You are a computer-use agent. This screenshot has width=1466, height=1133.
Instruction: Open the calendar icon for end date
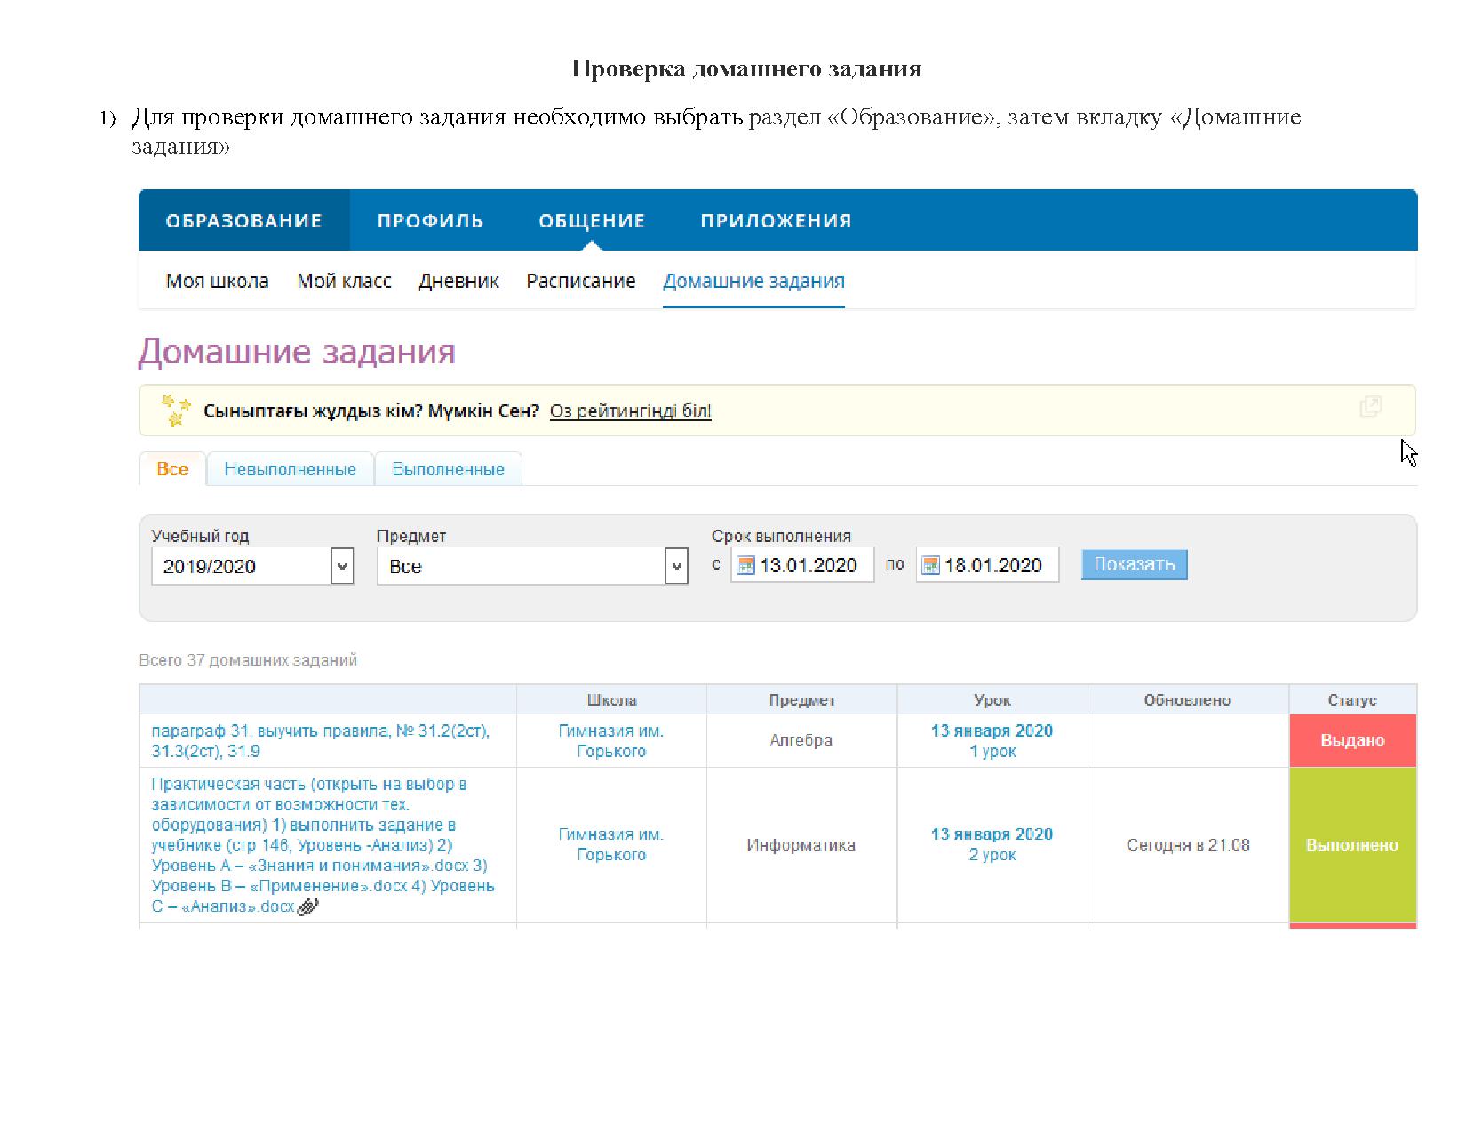[x=930, y=565]
